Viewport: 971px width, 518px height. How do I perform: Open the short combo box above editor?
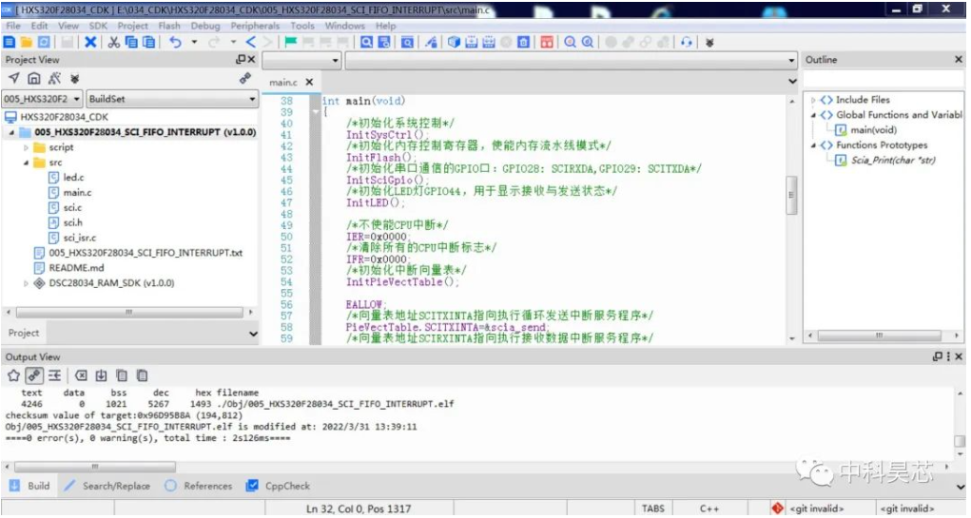click(x=301, y=61)
